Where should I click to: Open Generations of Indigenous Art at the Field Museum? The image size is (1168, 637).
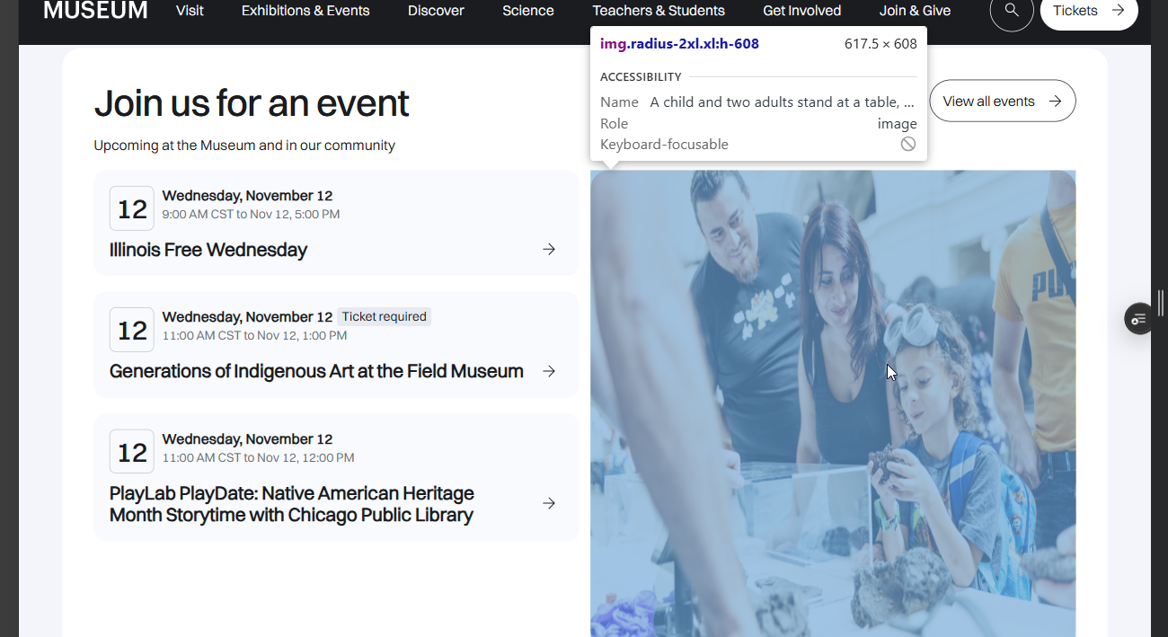pyautogui.click(x=316, y=371)
